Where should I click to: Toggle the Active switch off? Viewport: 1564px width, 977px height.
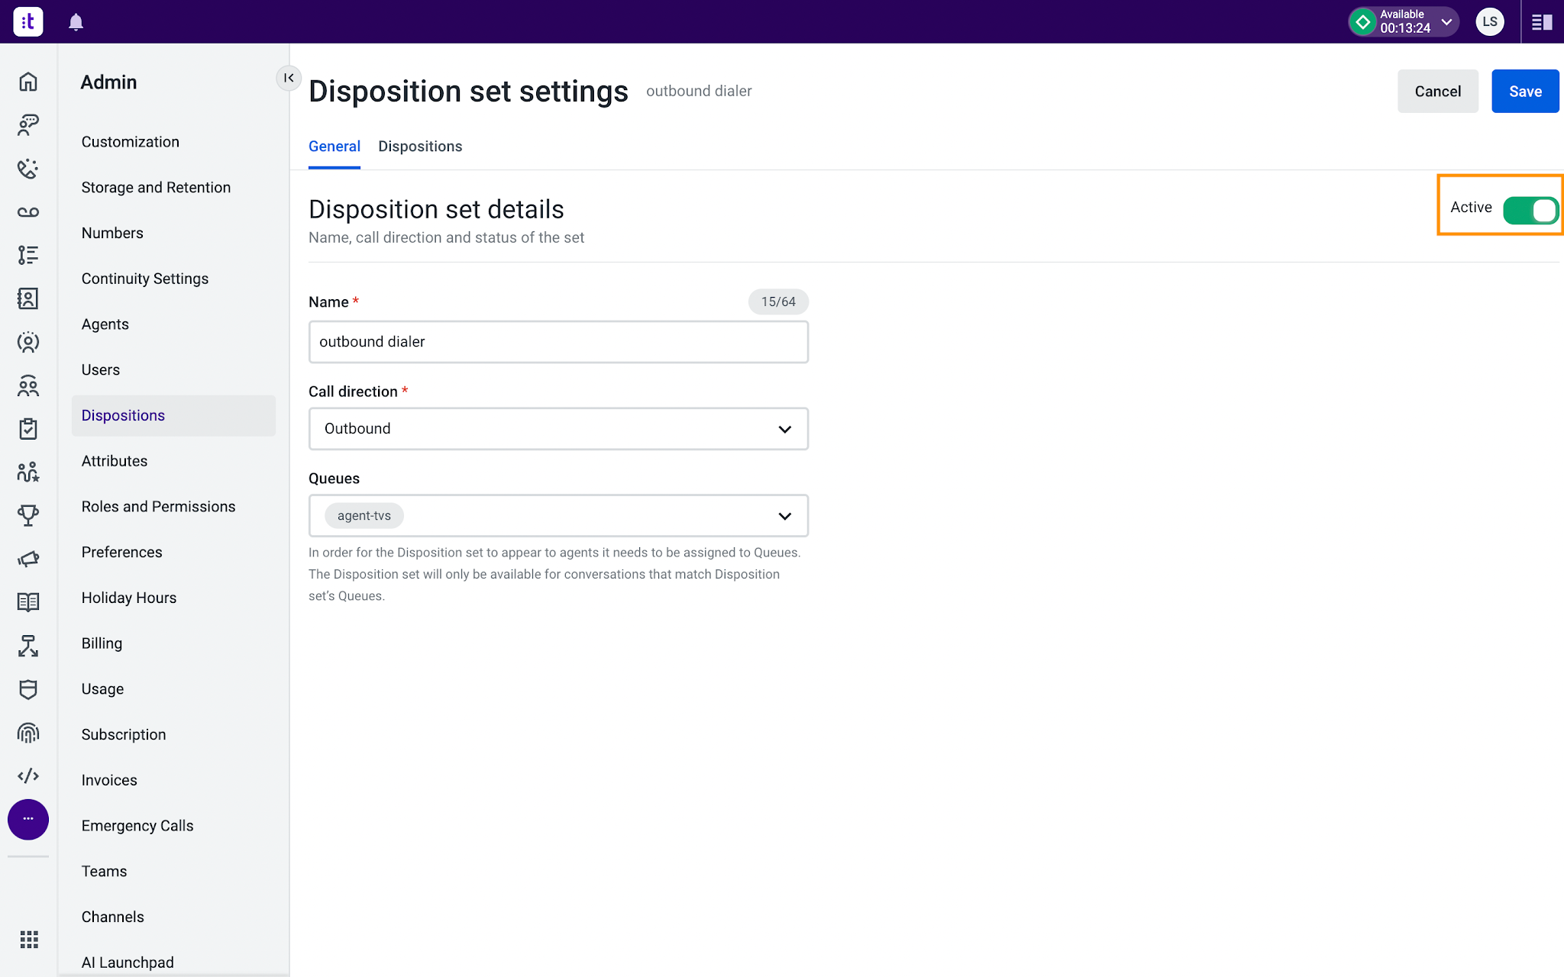[x=1530, y=210]
